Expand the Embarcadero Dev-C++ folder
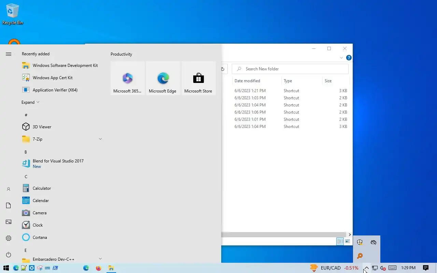This screenshot has width=437, height=273. [100, 259]
